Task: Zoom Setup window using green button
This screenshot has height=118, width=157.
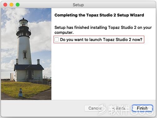Action: point(18,5)
